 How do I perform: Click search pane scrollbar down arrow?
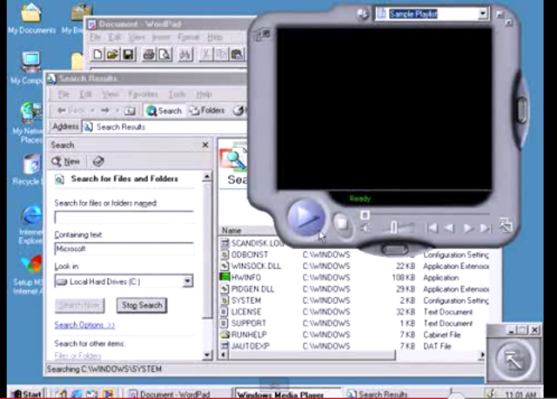pos(207,355)
